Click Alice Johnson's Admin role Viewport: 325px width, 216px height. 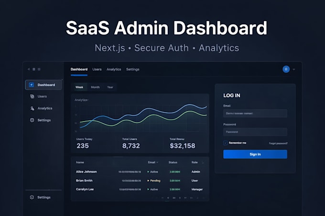click(195, 172)
